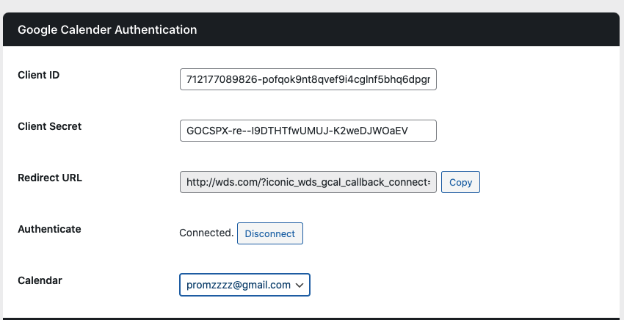Click the Authenticate label
The image size is (624, 320).
pyautogui.click(x=49, y=229)
